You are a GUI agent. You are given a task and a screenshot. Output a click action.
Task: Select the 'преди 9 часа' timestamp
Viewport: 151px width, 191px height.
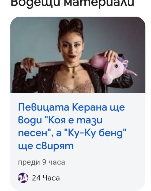coord(41,162)
